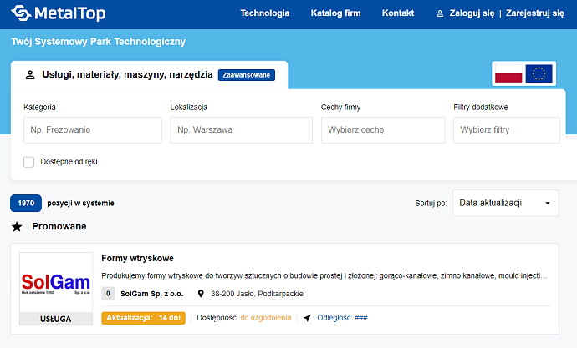Image resolution: width=577 pixels, height=348 pixels.
Task: Click the location pin icon near Jasło
Action: [201, 294]
